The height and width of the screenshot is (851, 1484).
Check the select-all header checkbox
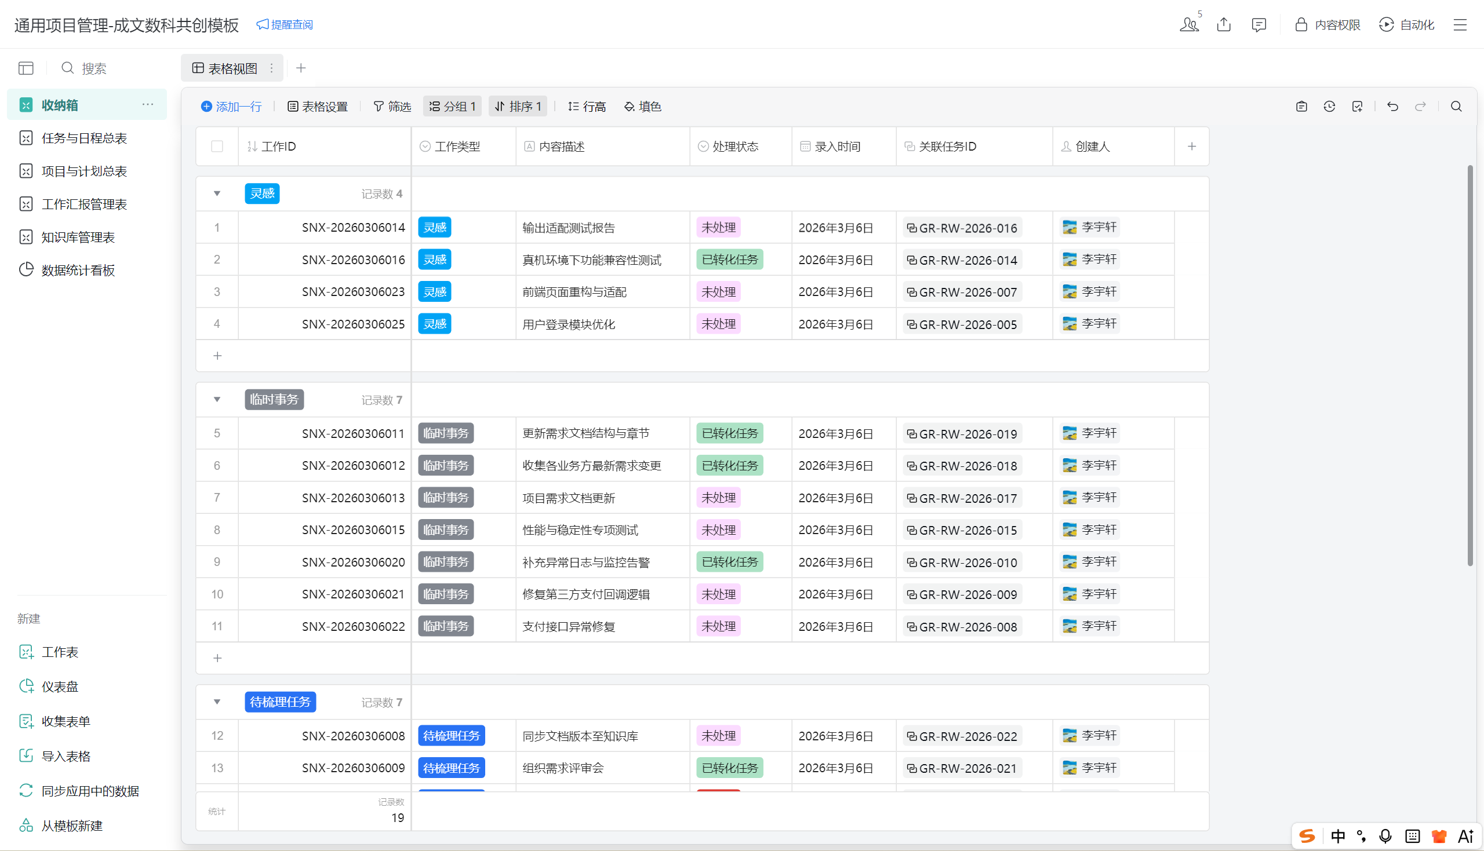coord(217,146)
